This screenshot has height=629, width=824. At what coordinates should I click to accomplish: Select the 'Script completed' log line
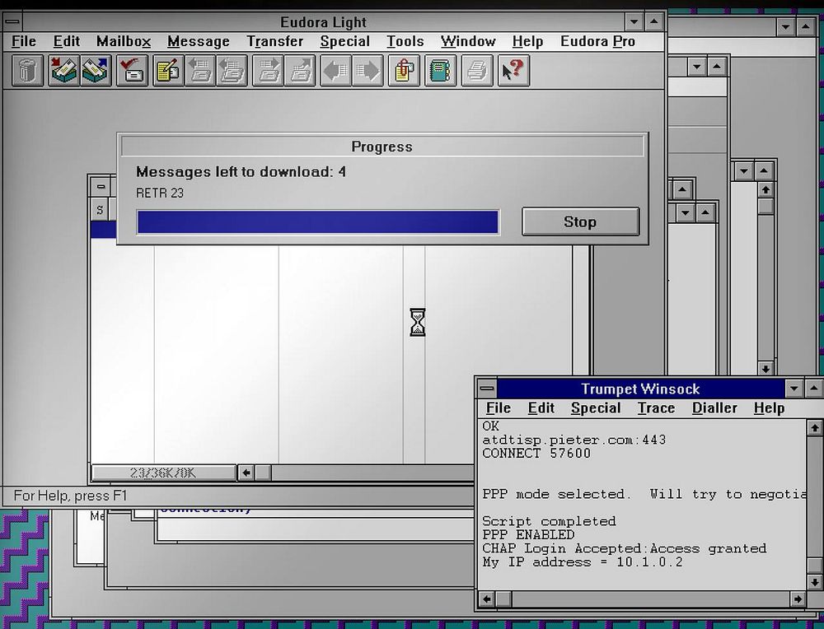(x=549, y=521)
